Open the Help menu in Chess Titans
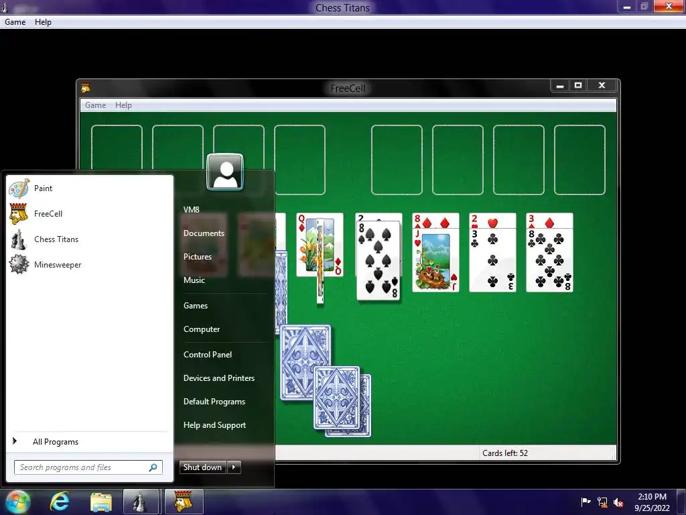 click(43, 22)
